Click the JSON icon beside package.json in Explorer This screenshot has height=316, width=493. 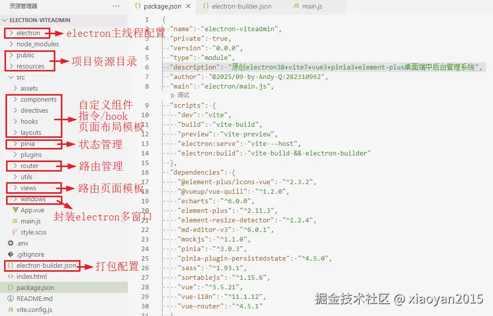[x=11, y=287]
